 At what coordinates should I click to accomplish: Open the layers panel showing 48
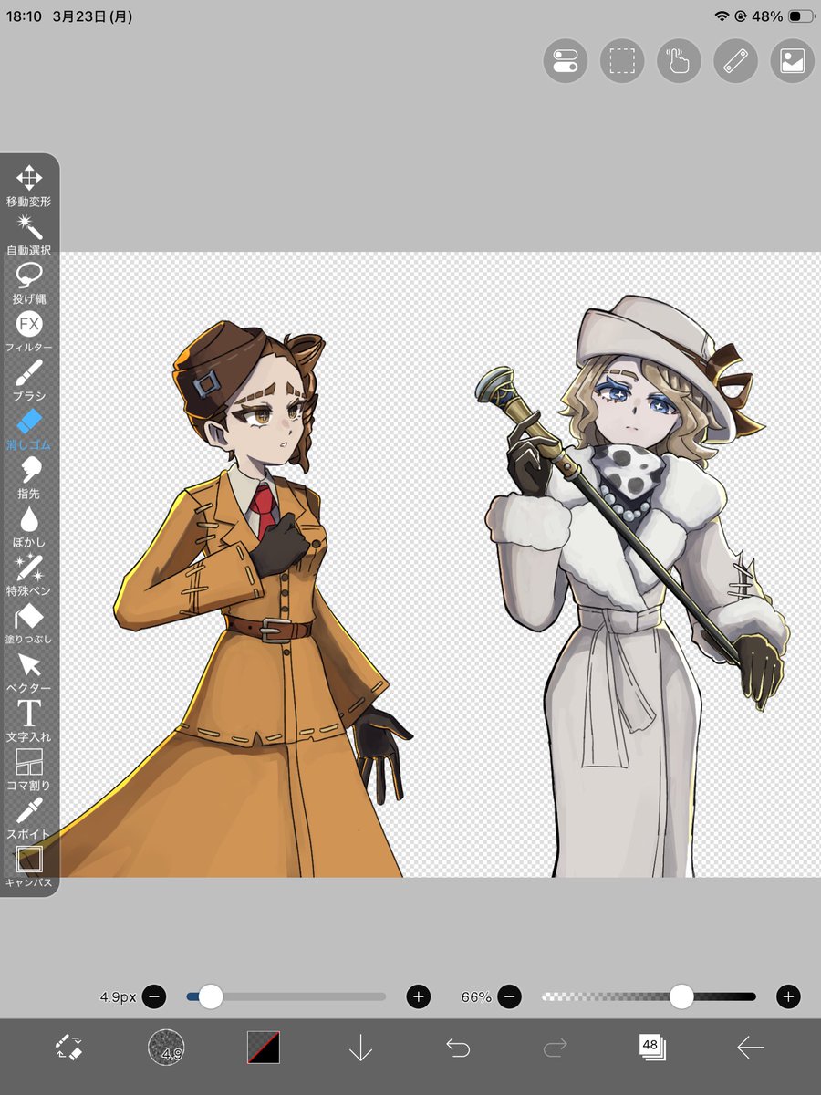652,1048
